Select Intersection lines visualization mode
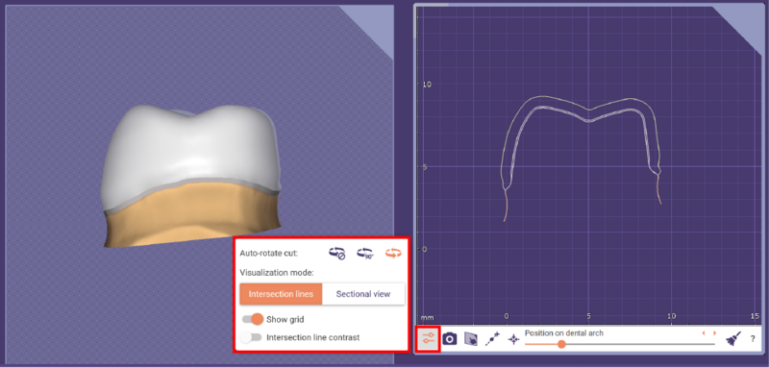This screenshot has width=769, height=368. coord(281,294)
